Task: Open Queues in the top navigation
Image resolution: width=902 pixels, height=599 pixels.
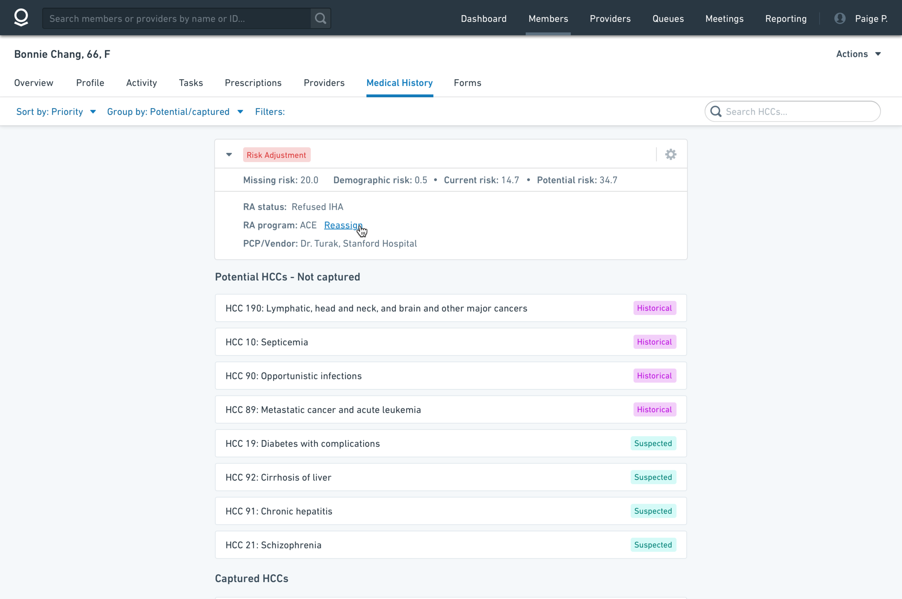Action: pos(667,18)
